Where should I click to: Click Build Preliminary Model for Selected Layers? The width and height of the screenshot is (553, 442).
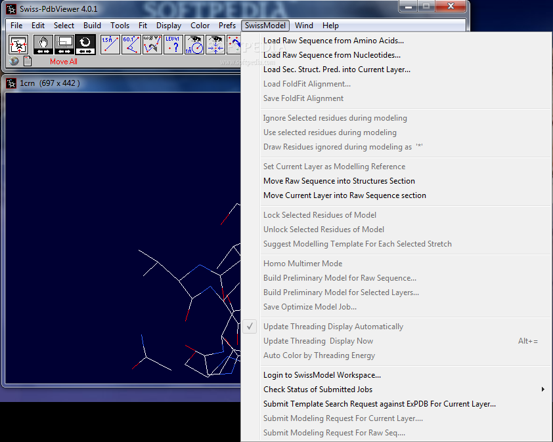click(x=396, y=292)
